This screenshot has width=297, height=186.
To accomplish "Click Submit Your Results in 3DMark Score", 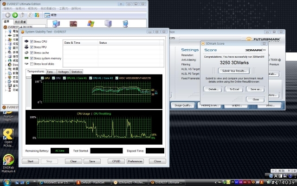I will tap(234, 71).
